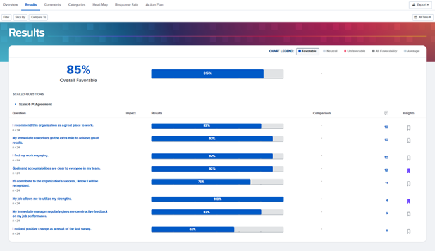Open the Heat Map tab

(x=100, y=4)
